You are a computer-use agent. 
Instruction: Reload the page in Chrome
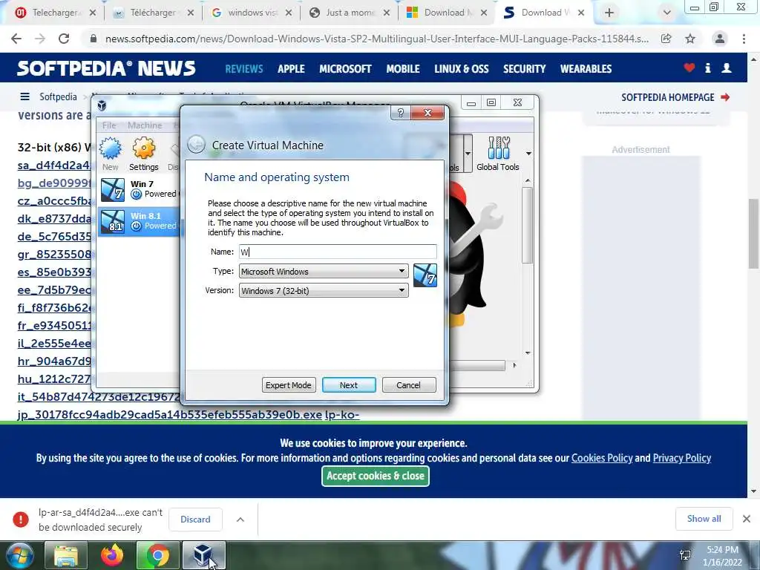click(64, 39)
